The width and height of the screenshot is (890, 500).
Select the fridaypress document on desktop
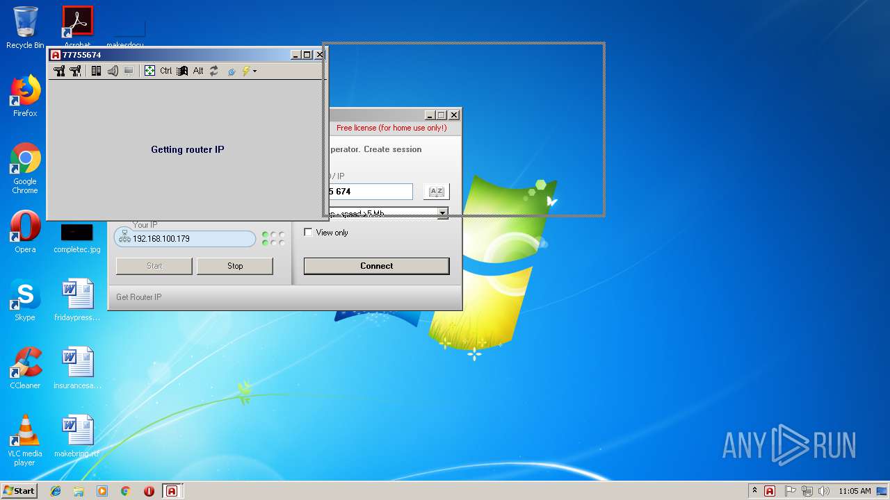click(x=77, y=300)
